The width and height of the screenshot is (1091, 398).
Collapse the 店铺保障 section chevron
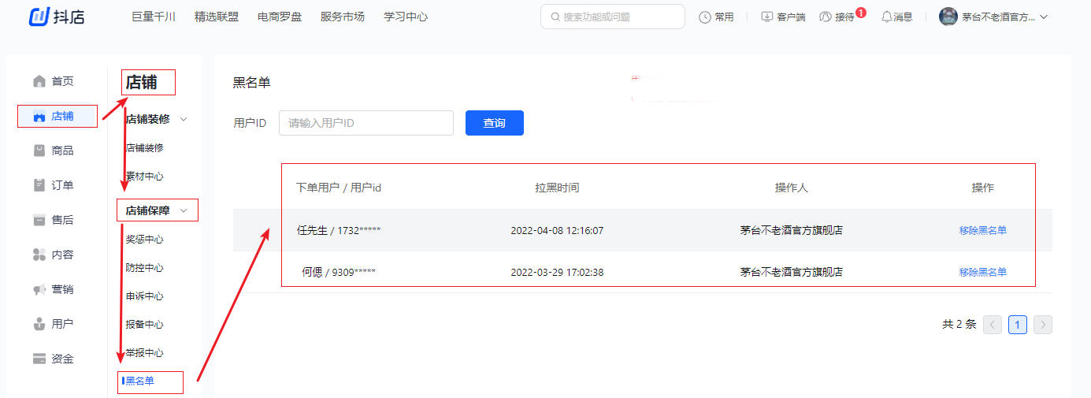click(x=184, y=210)
